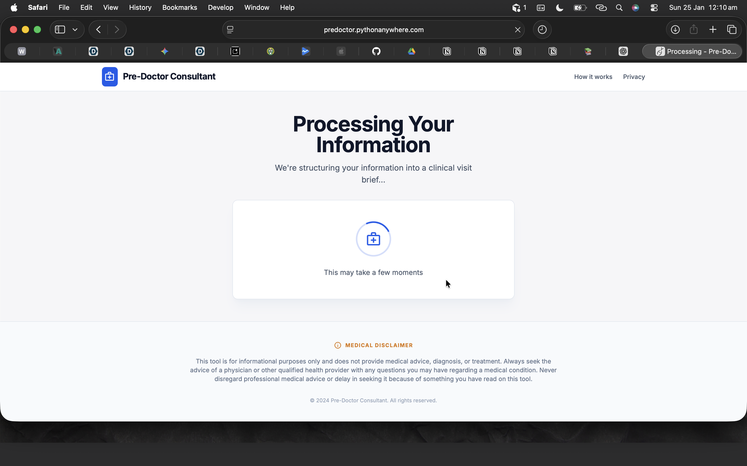
Task: Open the Privacy link
Action: coord(634,77)
